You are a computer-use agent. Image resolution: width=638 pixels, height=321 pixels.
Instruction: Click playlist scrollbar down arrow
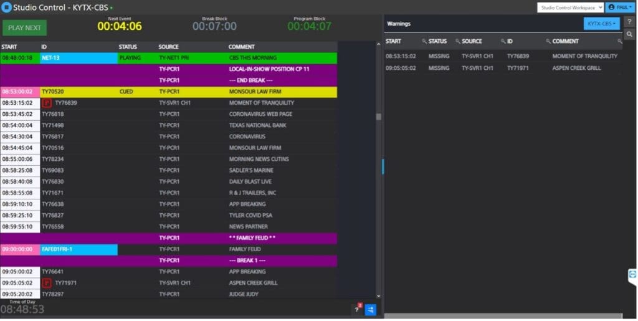click(x=378, y=295)
